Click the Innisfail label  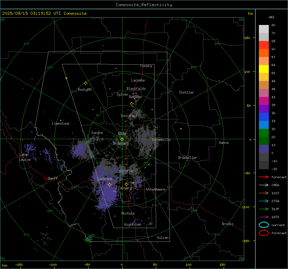pos(129,116)
